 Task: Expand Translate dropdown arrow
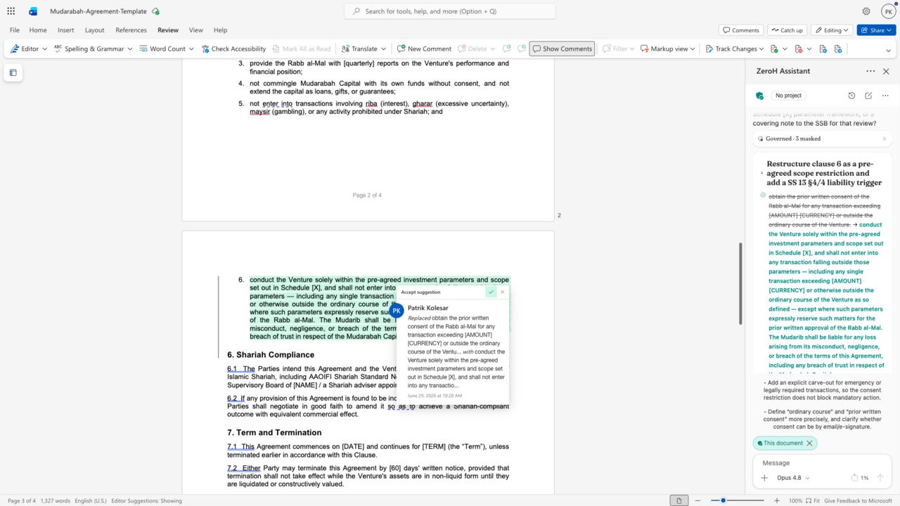pos(384,48)
